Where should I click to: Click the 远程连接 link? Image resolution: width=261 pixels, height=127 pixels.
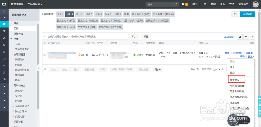tap(238, 53)
